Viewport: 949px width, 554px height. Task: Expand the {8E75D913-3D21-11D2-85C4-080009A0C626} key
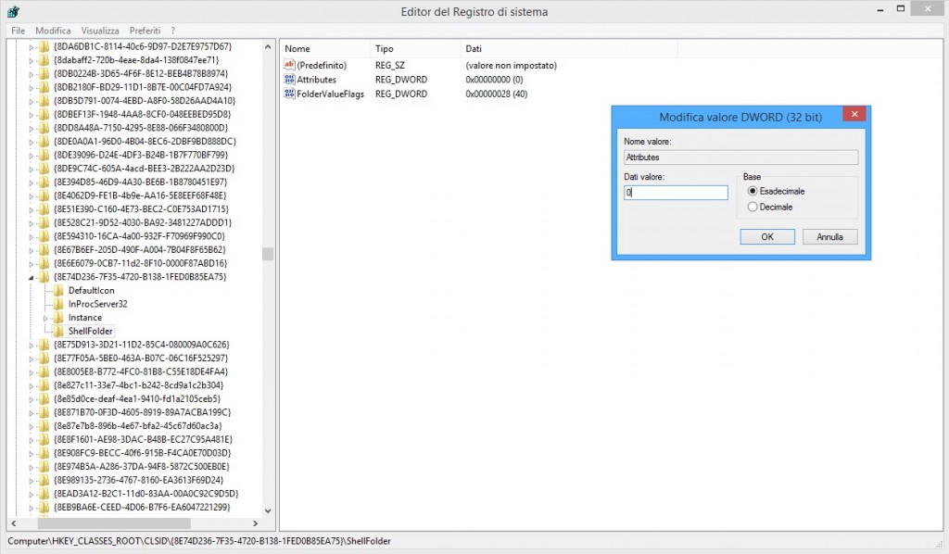(32, 345)
